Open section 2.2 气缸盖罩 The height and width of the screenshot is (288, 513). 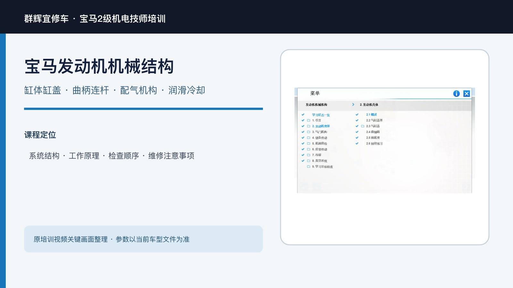point(374,120)
